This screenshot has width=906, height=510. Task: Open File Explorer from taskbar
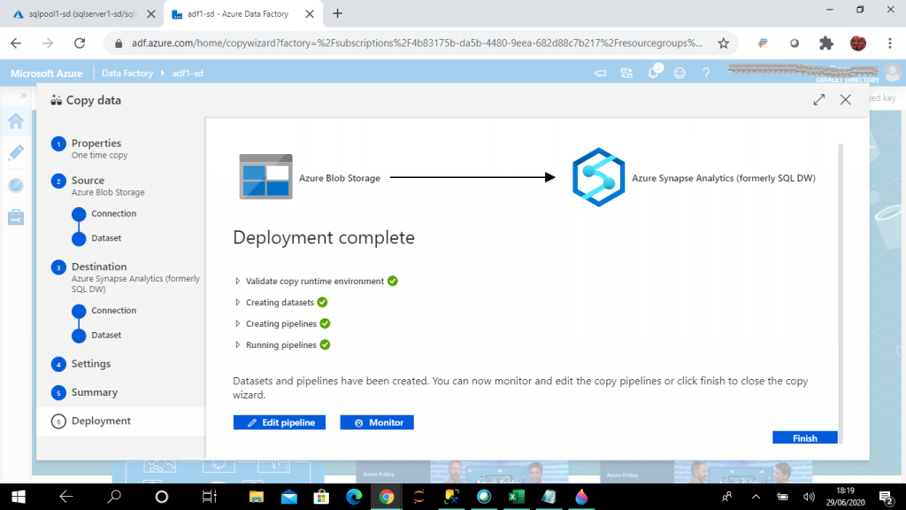tap(256, 497)
